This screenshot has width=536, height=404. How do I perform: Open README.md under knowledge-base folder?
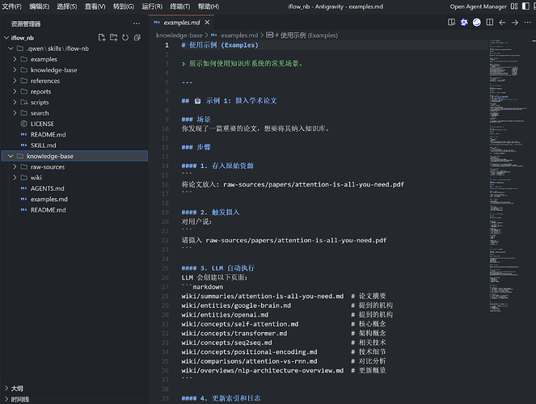click(49, 210)
